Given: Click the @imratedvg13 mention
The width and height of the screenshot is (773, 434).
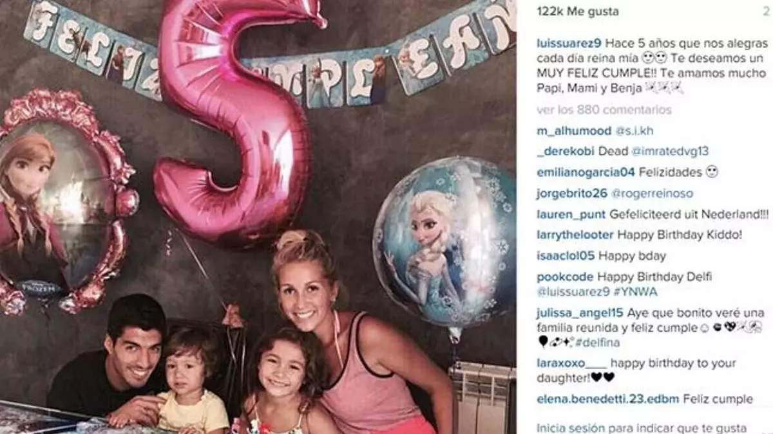Looking at the screenshot, I should click(x=669, y=152).
